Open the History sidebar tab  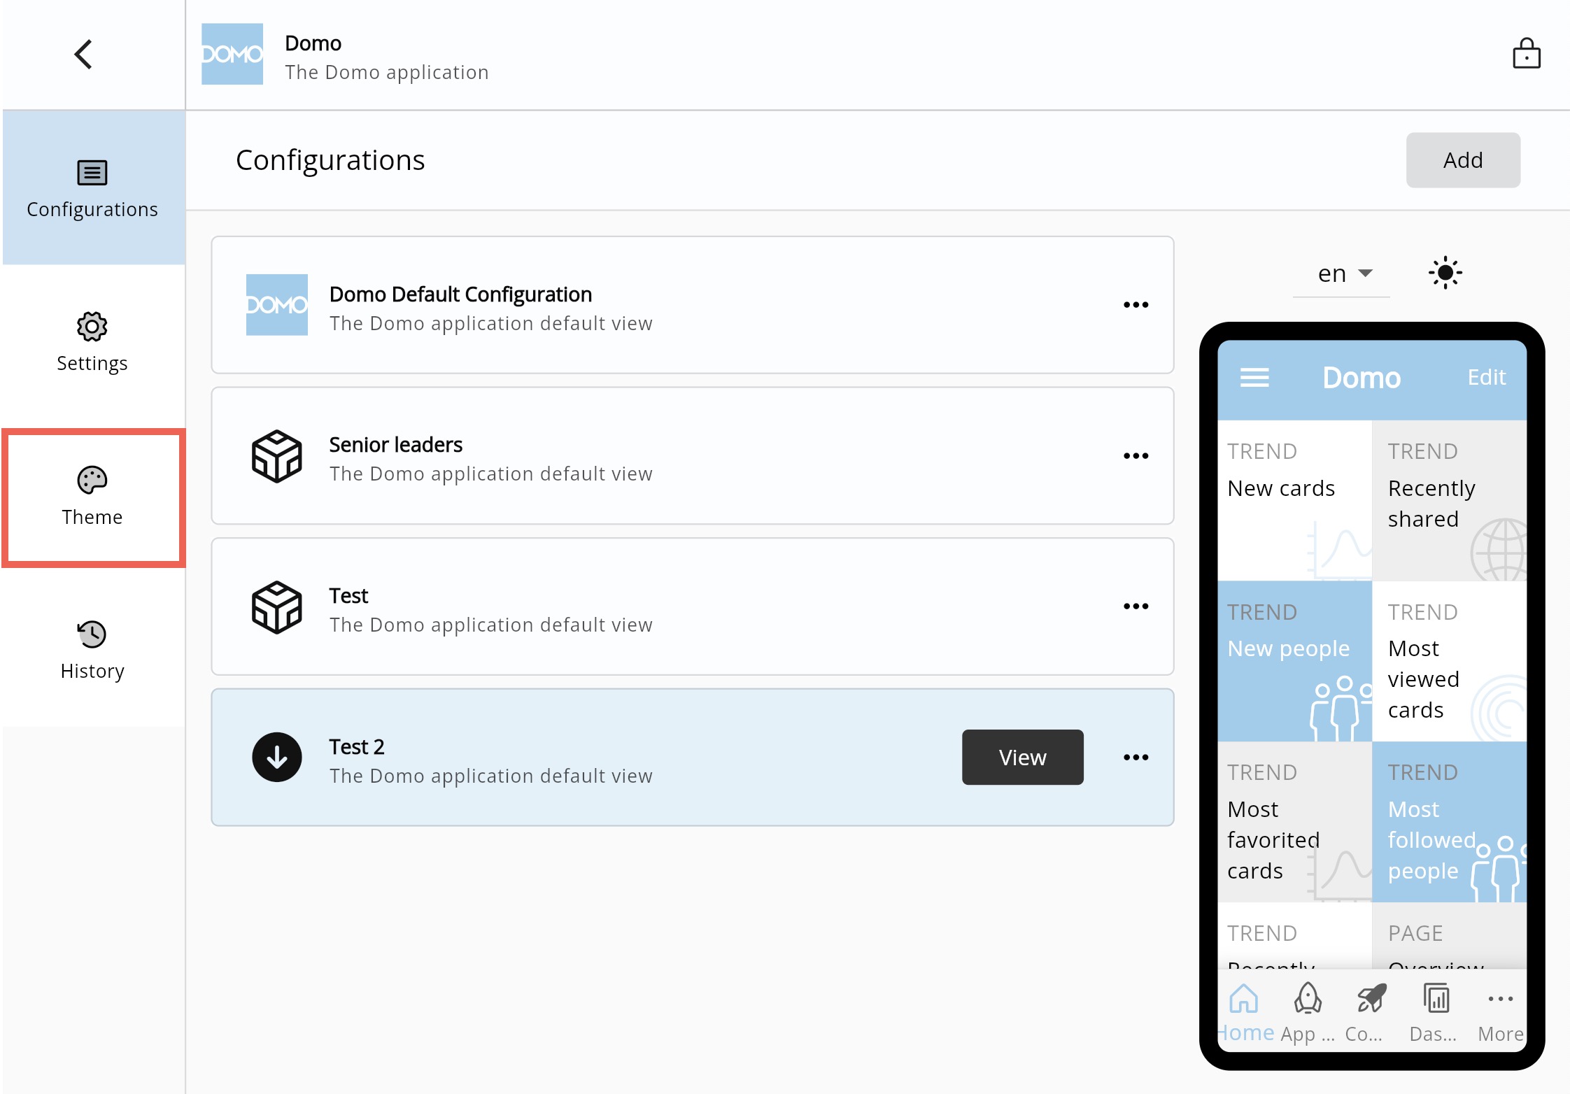coord(92,650)
